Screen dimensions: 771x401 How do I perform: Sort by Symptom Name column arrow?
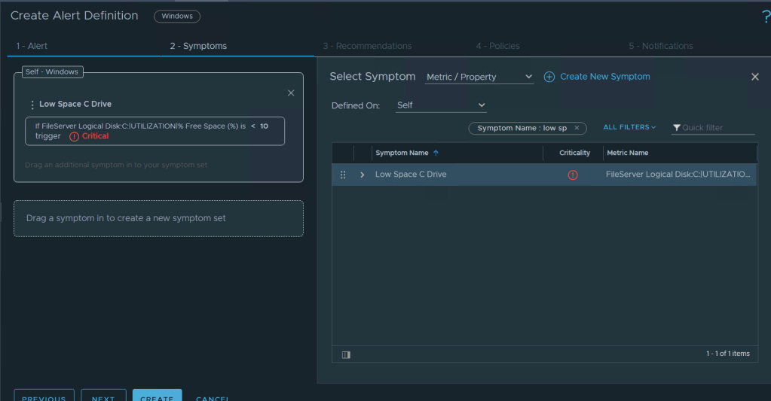pyautogui.click(x=436, y=153)
